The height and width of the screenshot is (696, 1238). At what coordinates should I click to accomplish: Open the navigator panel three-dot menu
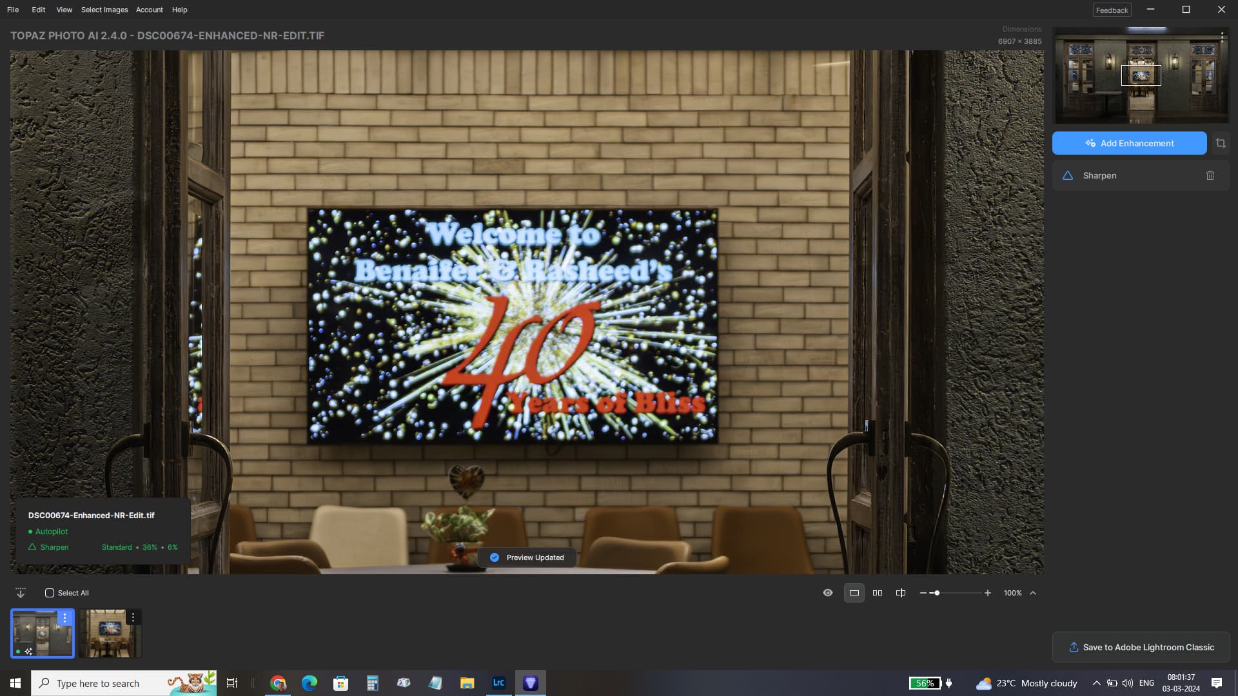click(x=1221, y=37)
